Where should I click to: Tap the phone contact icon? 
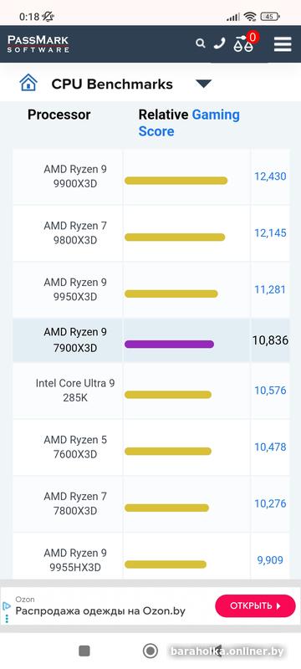(x=219, y=43)
